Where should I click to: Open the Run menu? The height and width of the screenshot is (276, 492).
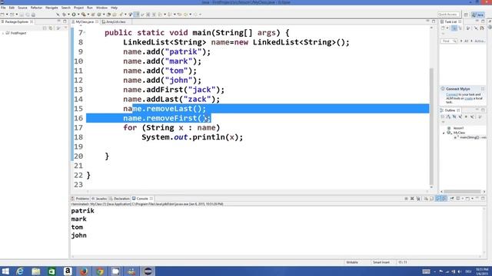[90, 8]
